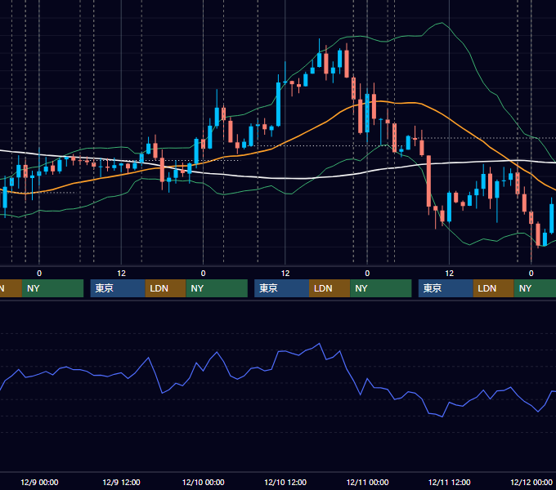Image resolution: width=556 pixels, height=490 pixels.
Task: Select the LDN session block for 12/10
Action: (x=330, y=288)
